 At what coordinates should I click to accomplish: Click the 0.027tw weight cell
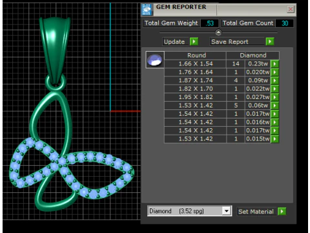258,97
